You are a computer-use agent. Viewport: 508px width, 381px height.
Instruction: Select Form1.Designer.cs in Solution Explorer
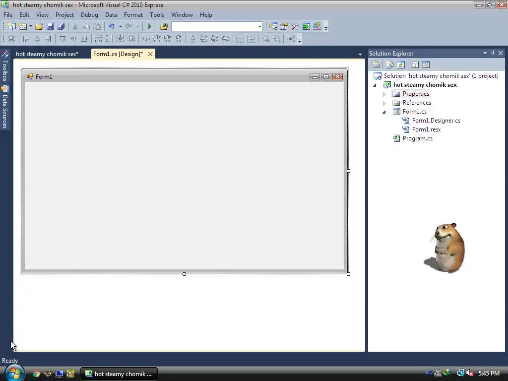coord(431,121)
